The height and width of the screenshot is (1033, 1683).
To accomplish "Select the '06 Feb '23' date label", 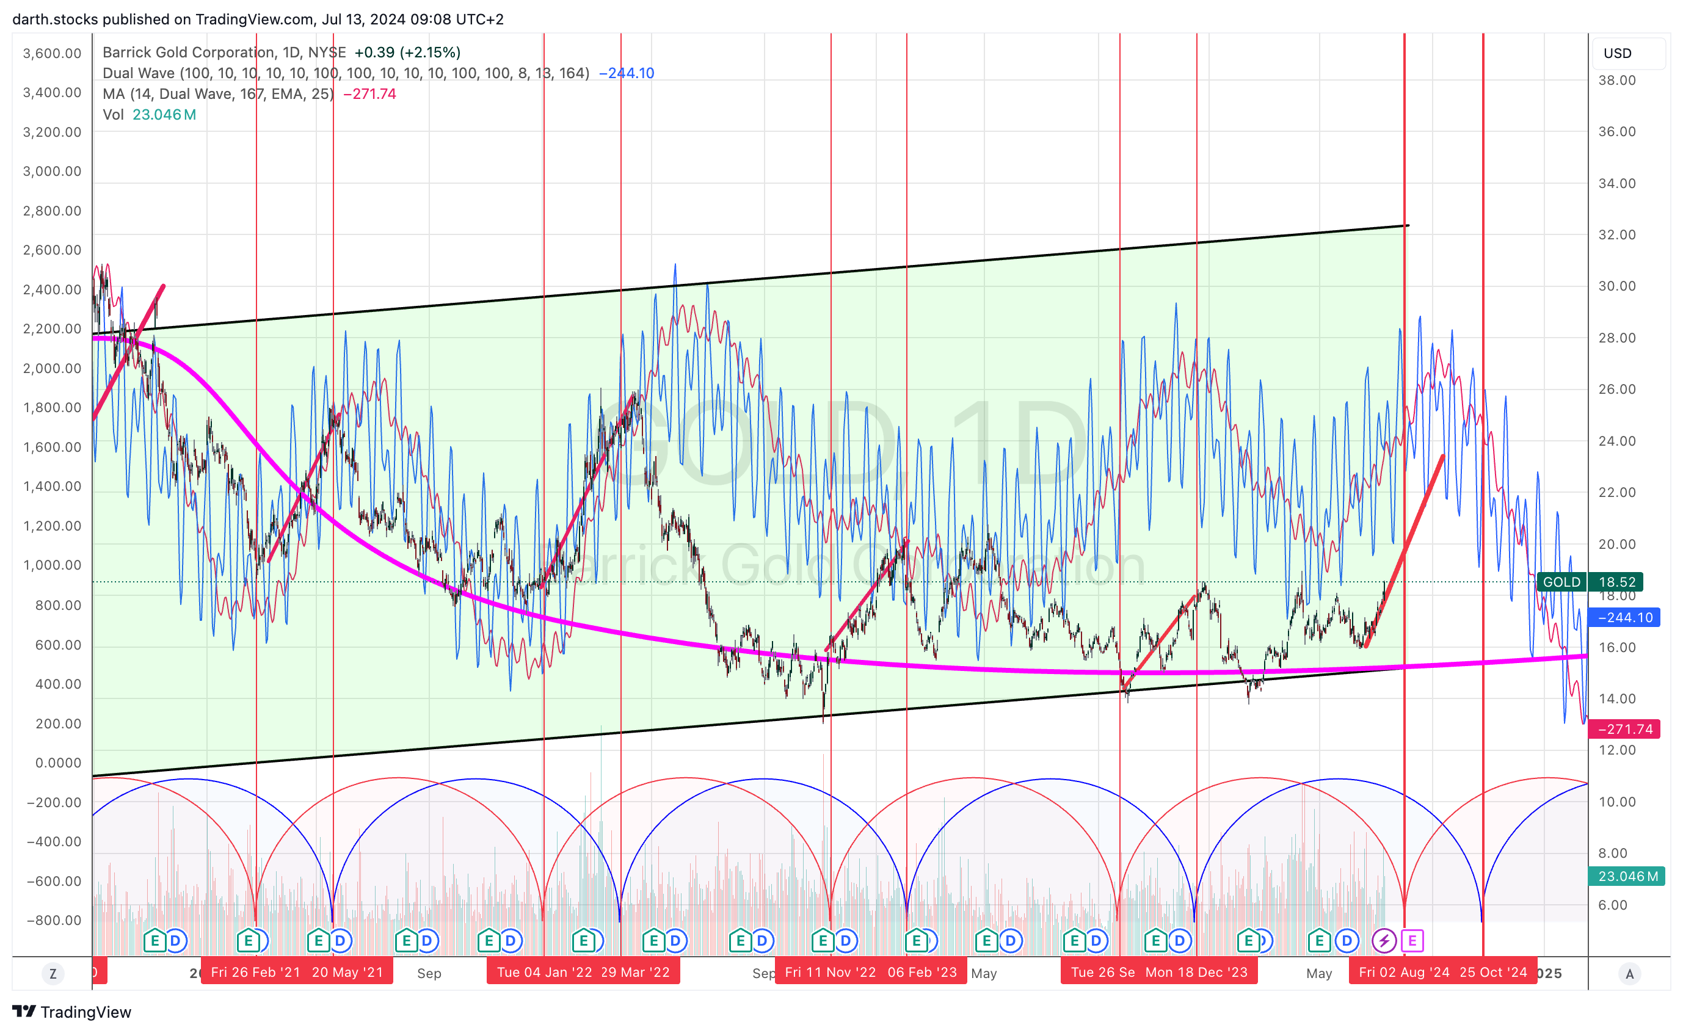I will (921, 972).
